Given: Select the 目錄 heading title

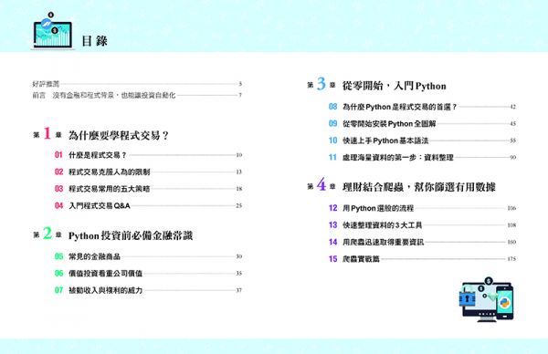Looking at the screenshot, I should click(94, 41).
